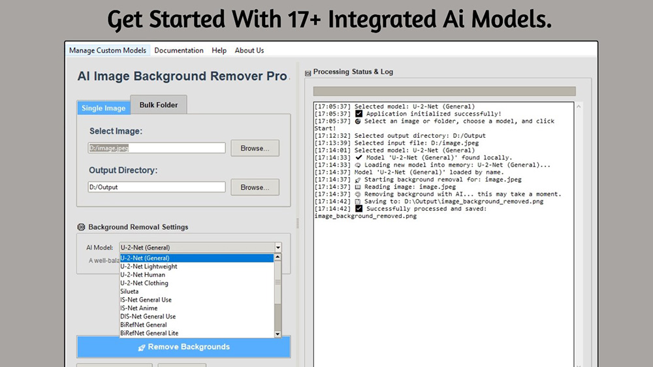Click the Processing Status & Log header icon
The image size is (653, 367).
tap(308, 72)
